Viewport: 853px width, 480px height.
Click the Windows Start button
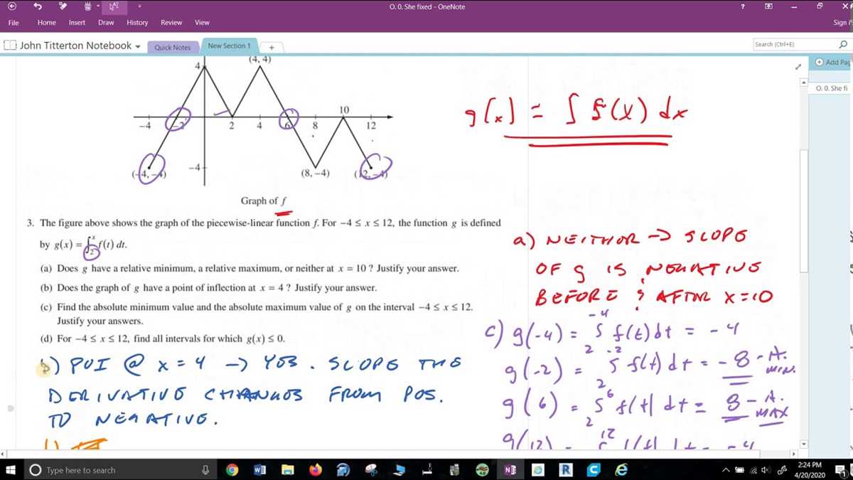pos(11,470)
